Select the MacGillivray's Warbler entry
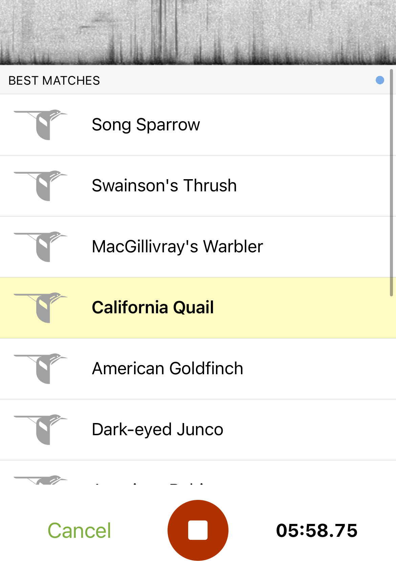This screenshot has height=570, width=396. pyautogui.click(x=177, y=247)
